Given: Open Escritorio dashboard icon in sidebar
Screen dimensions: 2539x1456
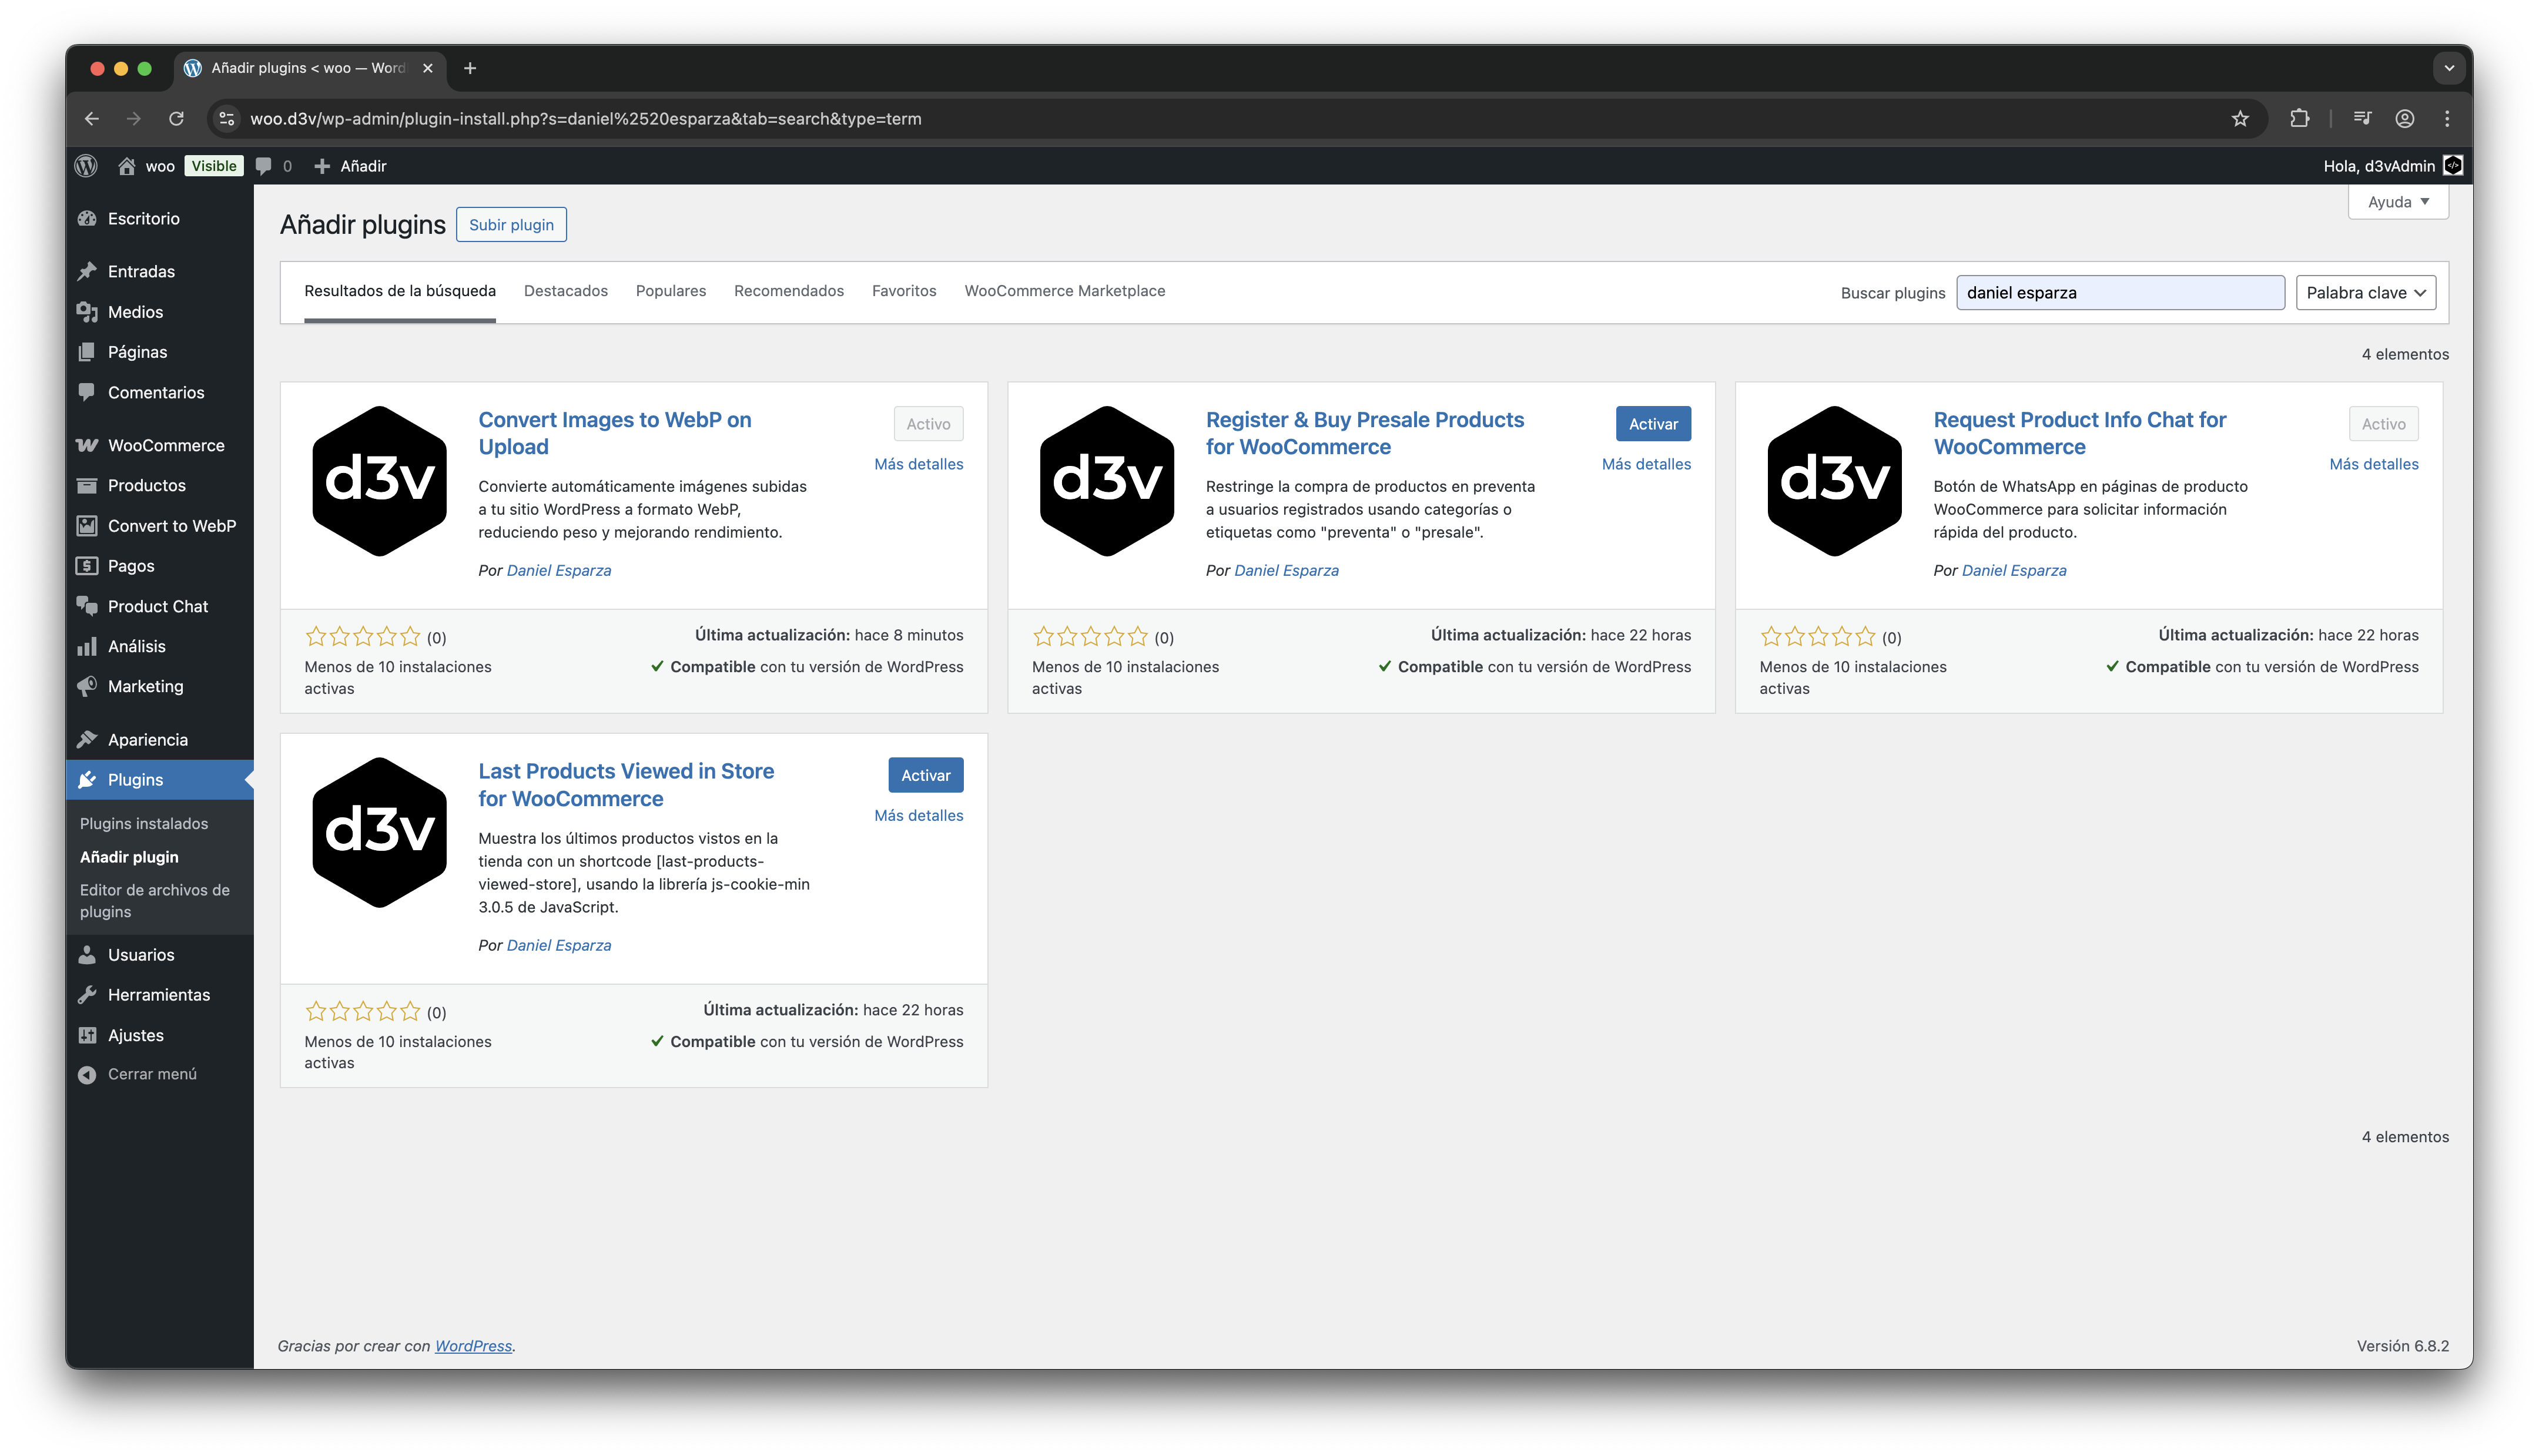Looking at the screenshot, I should 88,218.
